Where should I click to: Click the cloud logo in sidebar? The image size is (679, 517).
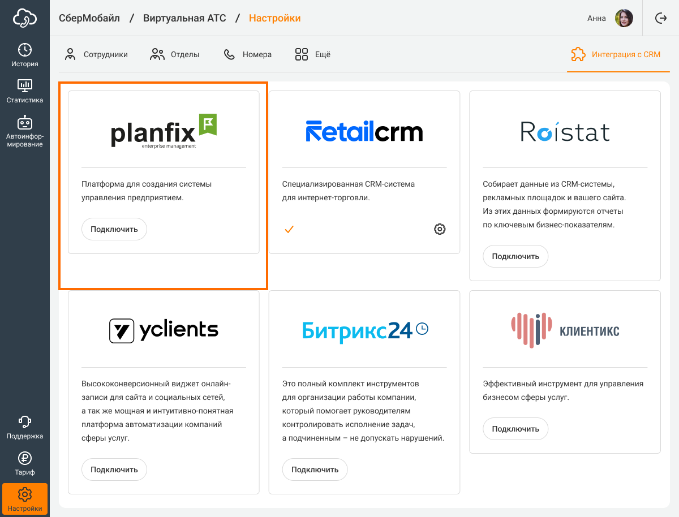25,18
